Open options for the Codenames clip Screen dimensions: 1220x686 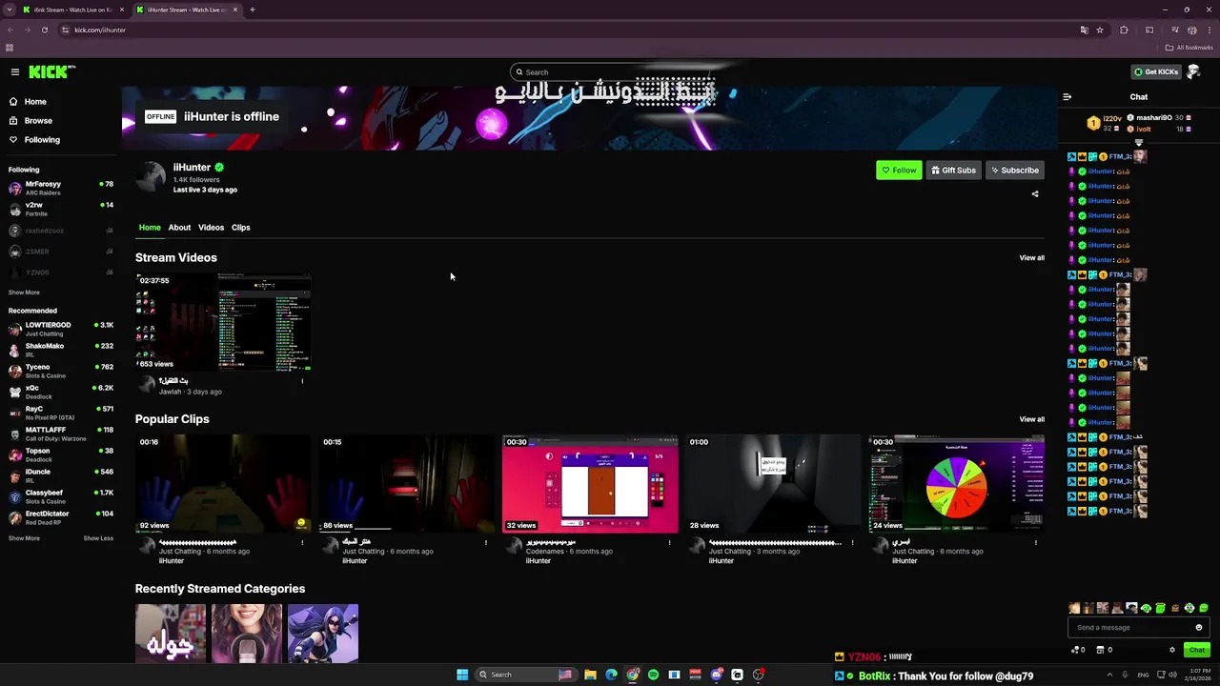[669, 543]
